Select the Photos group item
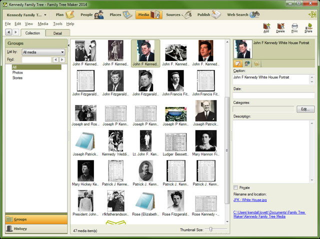This screenshot has height=239, width=320. click(17, 72)
